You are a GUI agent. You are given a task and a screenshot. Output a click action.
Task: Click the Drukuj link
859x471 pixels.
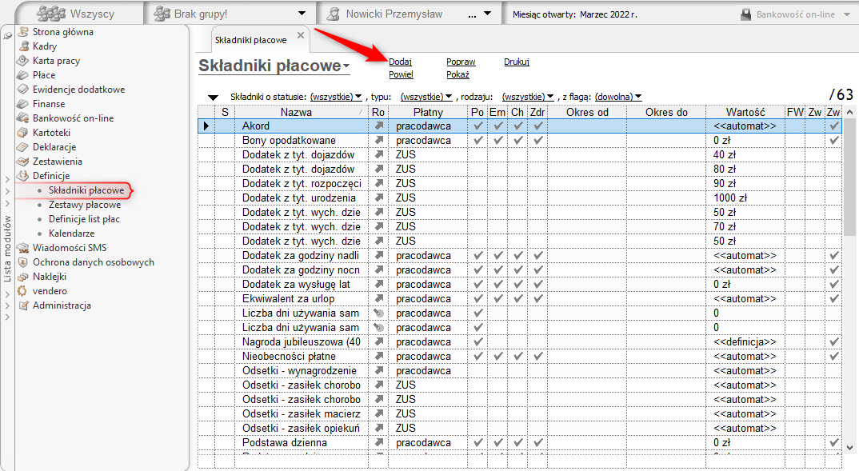517,62
